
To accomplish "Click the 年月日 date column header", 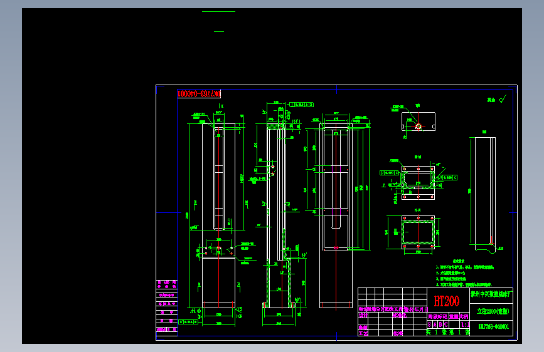I will click(421, 309).
